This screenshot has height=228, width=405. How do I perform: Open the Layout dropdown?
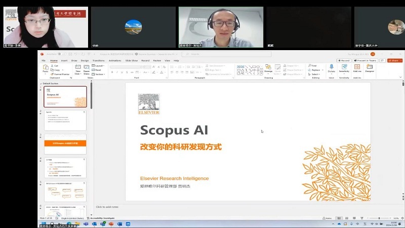point(98,66)
